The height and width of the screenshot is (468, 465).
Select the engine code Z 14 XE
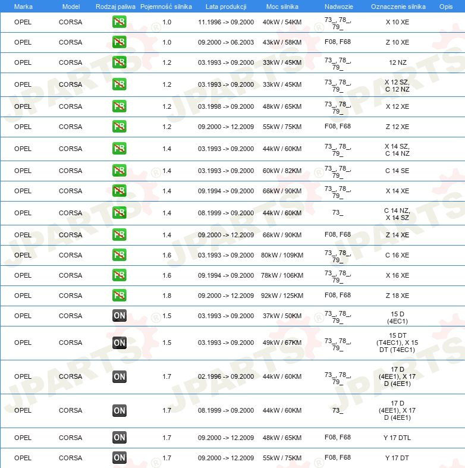click(x=397, y=235)
